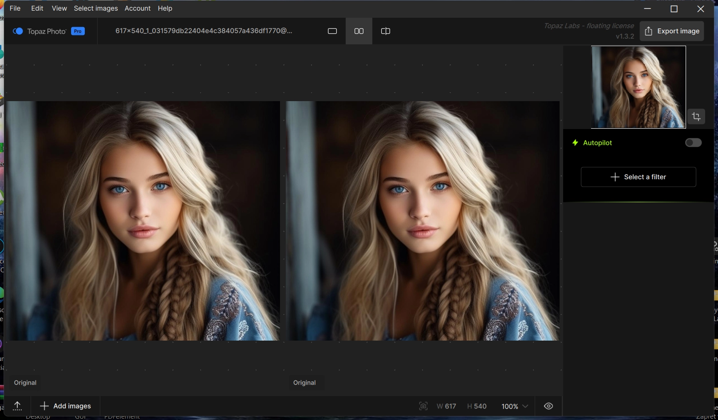Select split slider comparison view
Viewport: 718px width, 420px height.
(385, 31)
